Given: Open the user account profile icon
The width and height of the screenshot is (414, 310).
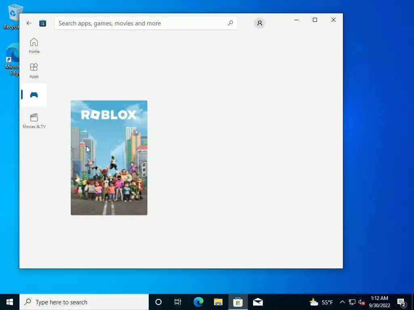Looking at the screenshot, I should [x=260, y=23].
